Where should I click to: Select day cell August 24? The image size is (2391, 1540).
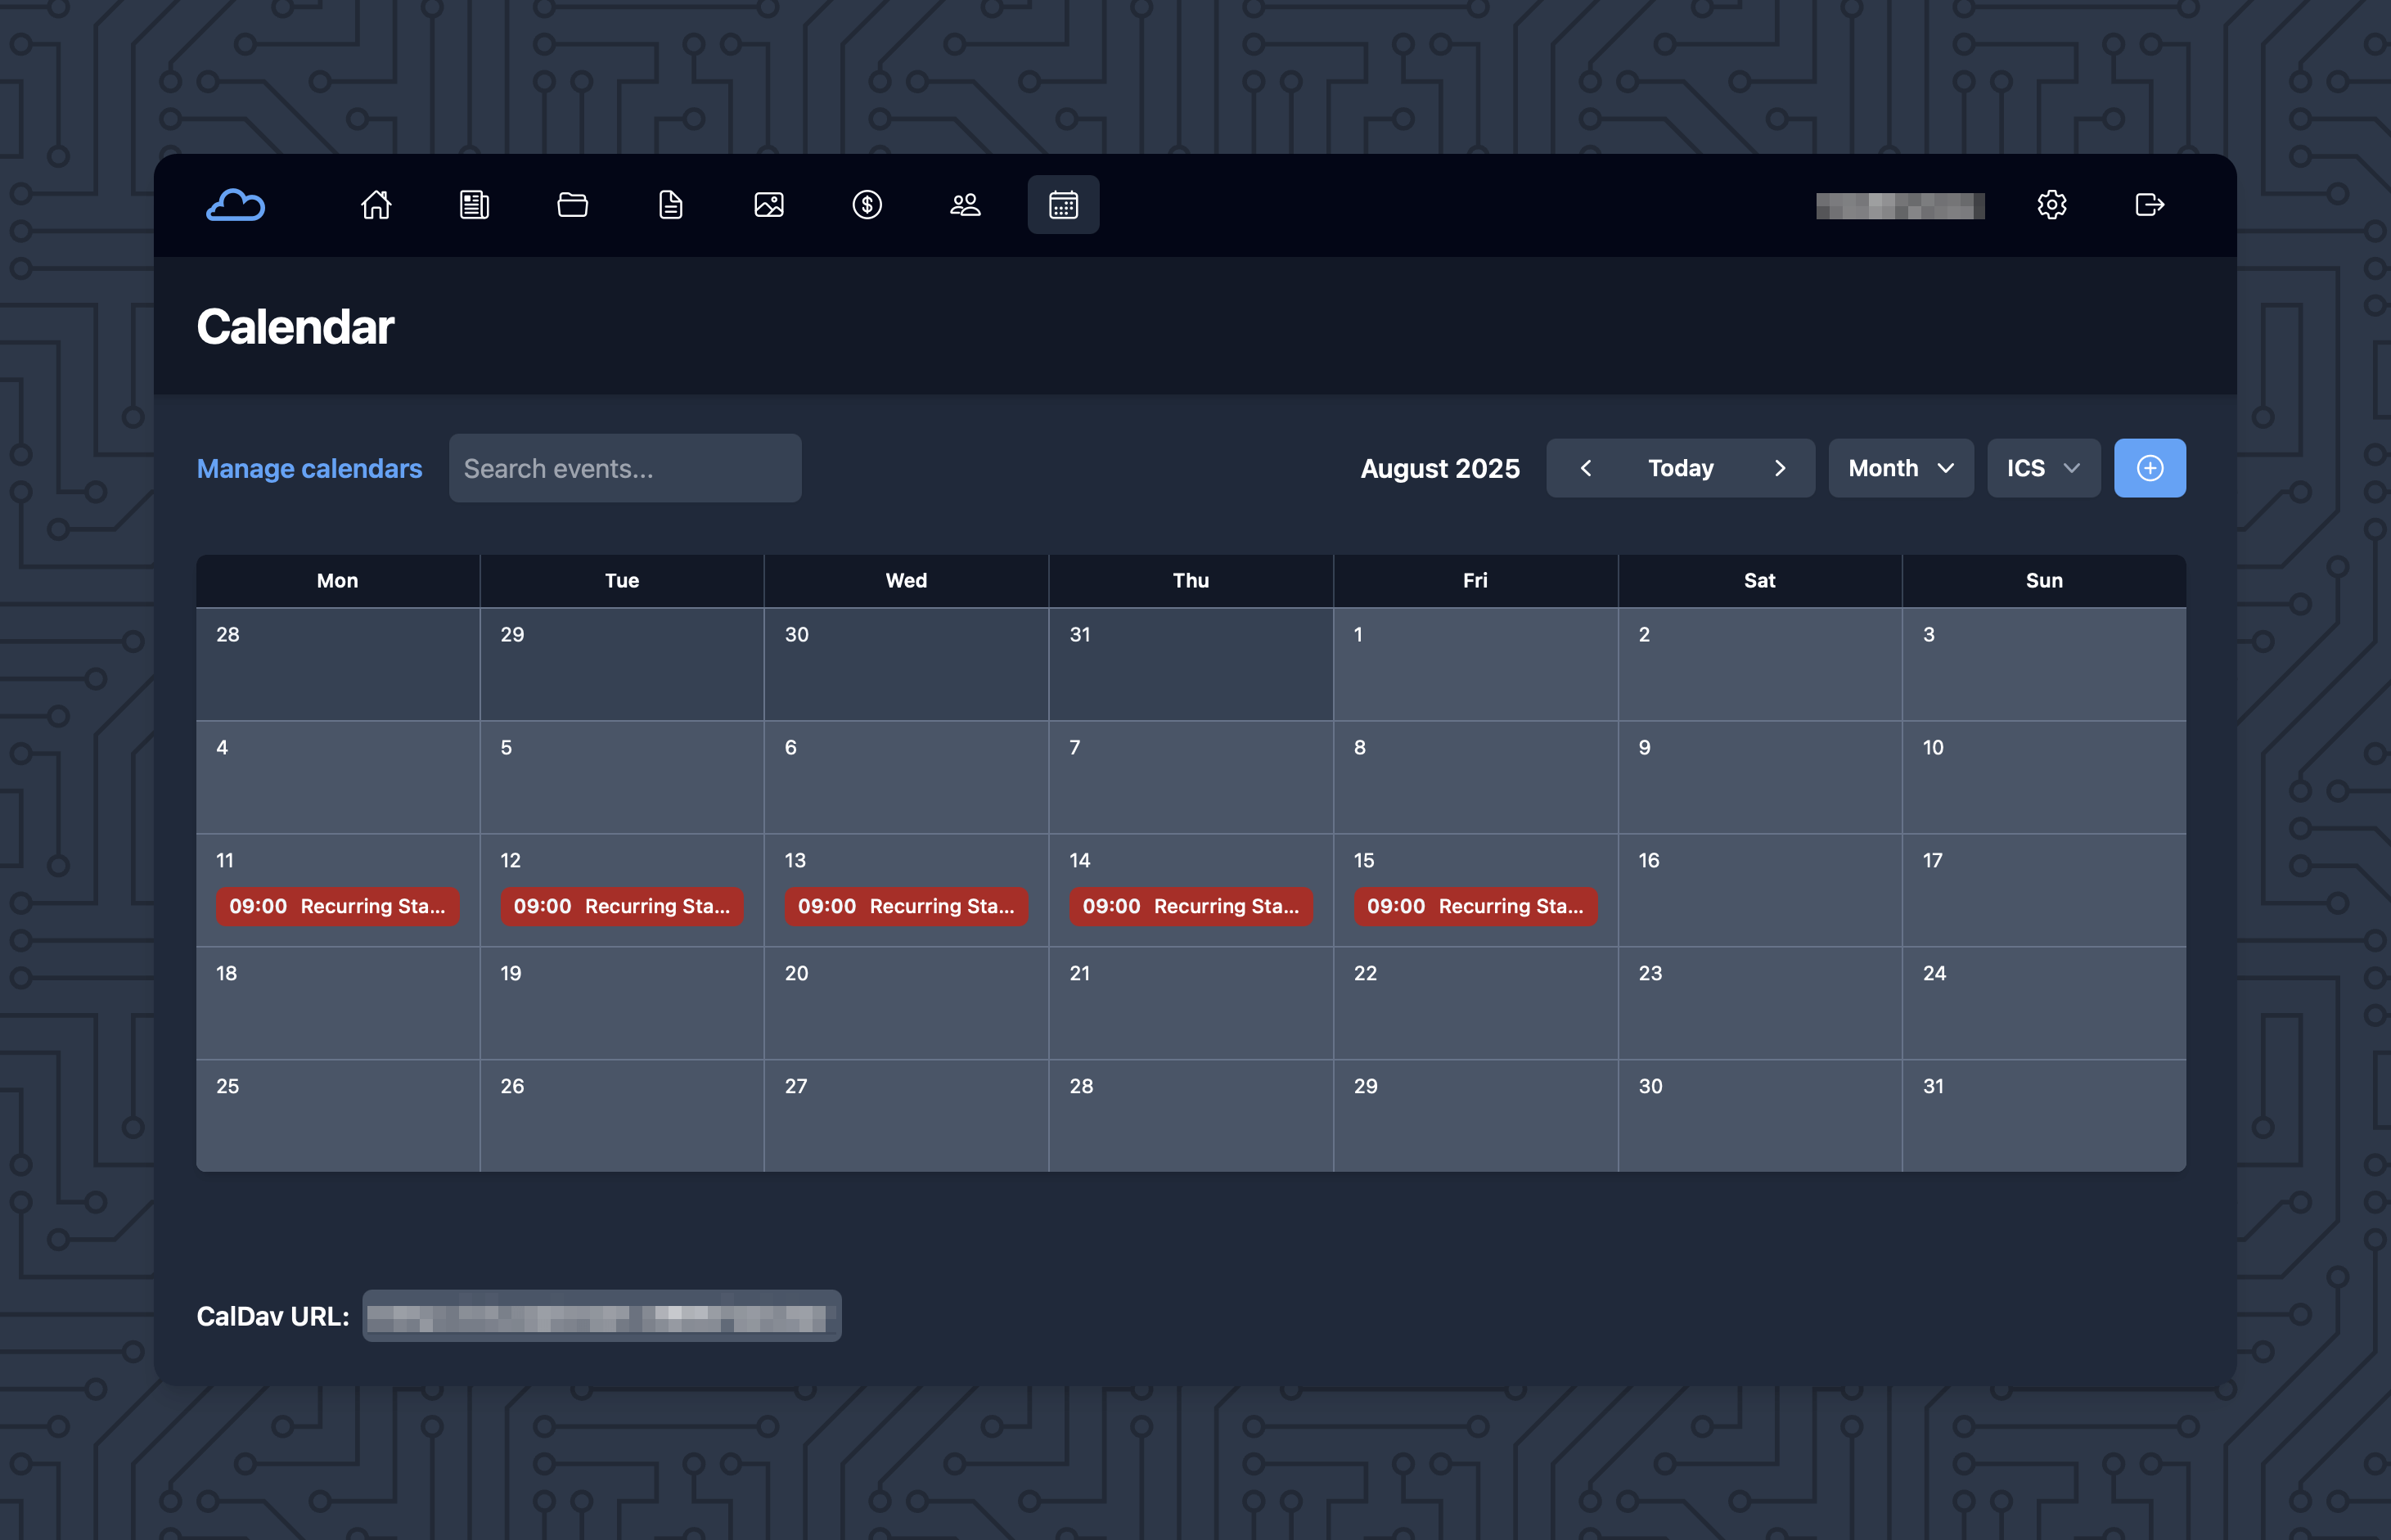(x=2044, y=1003)
